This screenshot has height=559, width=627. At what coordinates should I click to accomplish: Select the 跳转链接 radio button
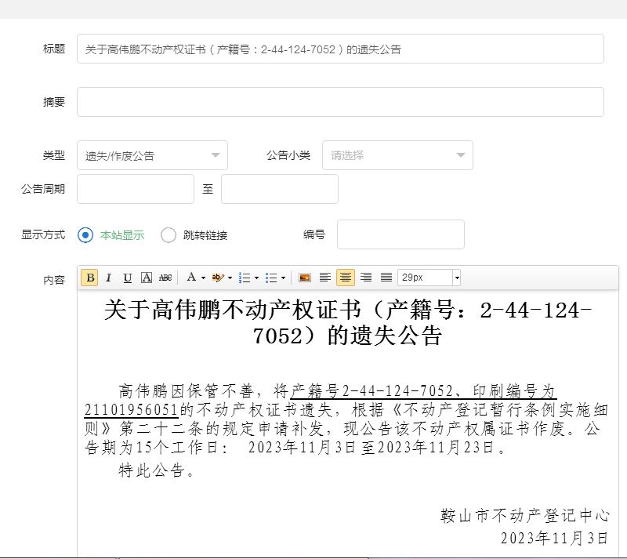click(169, 235)
